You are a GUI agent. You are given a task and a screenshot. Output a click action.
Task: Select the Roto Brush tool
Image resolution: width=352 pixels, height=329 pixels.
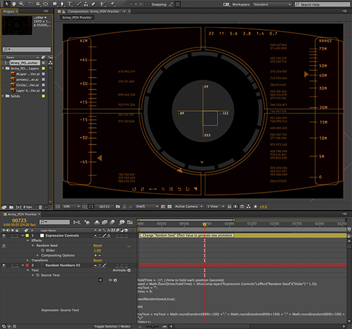[x=103, y=4]
